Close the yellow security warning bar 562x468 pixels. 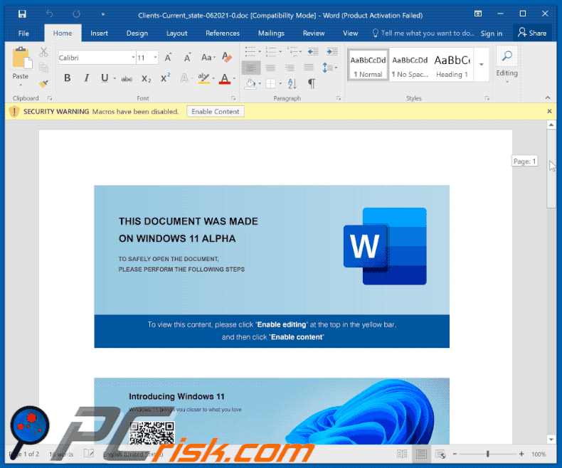click(549, 112)
